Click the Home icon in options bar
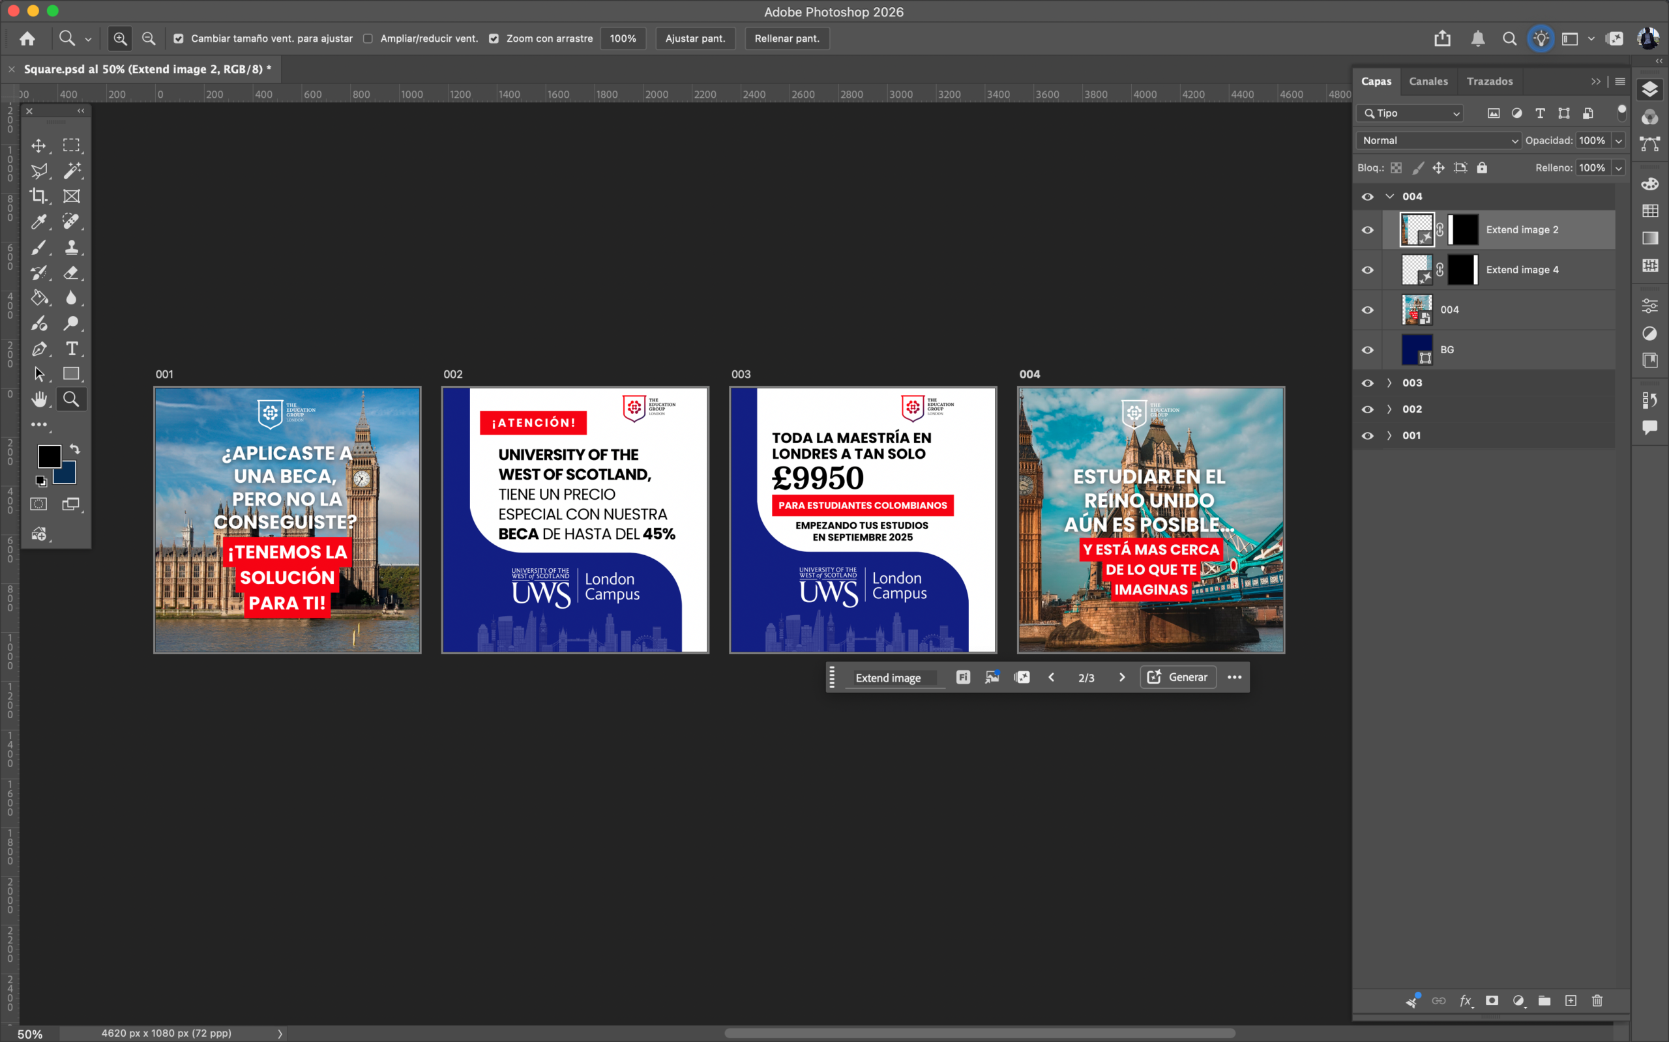This screenshot has height=1042, width=1669. coord(27,38)
